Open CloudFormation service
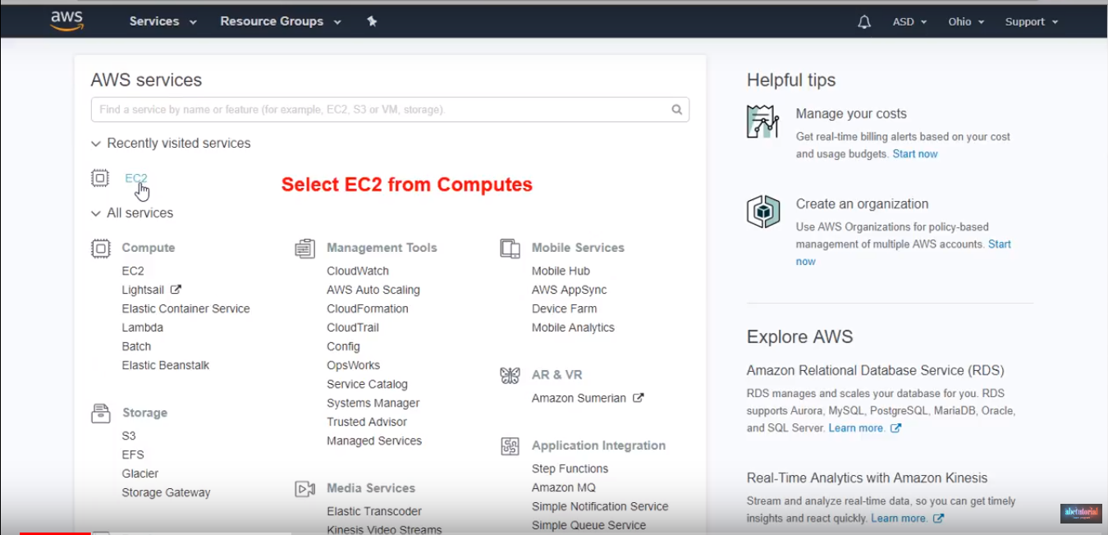The image size is (1108, 535). click(x=368, y=309)
